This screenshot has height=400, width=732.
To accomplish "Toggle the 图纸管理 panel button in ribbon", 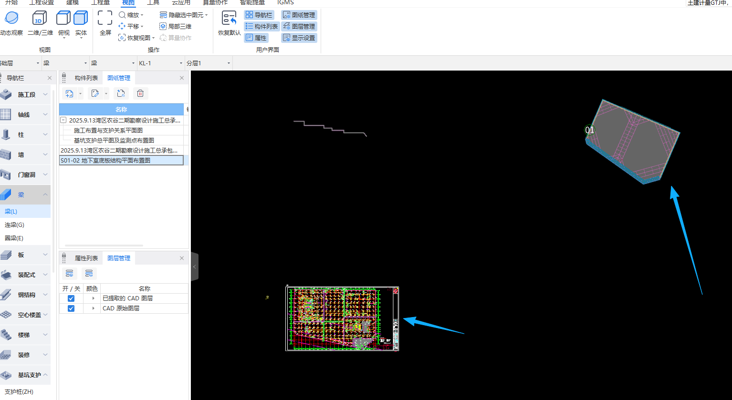I will (299, 15).
